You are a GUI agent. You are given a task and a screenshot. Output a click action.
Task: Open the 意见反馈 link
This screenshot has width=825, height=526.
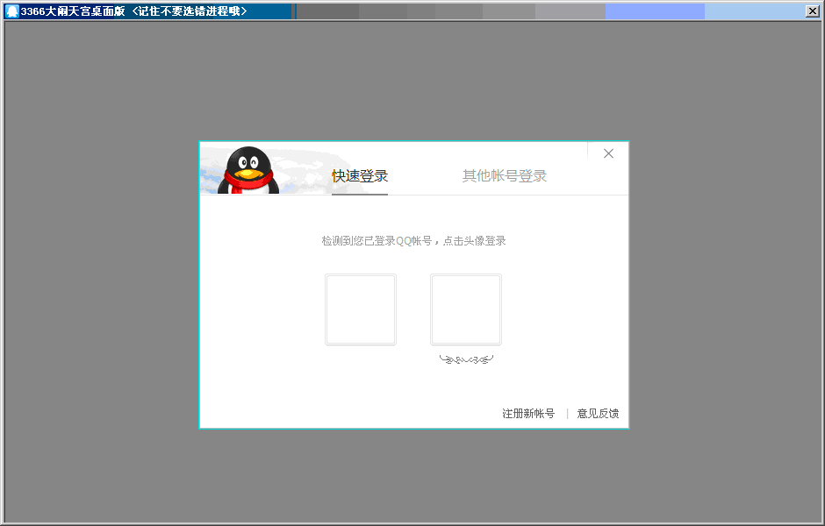598,414
